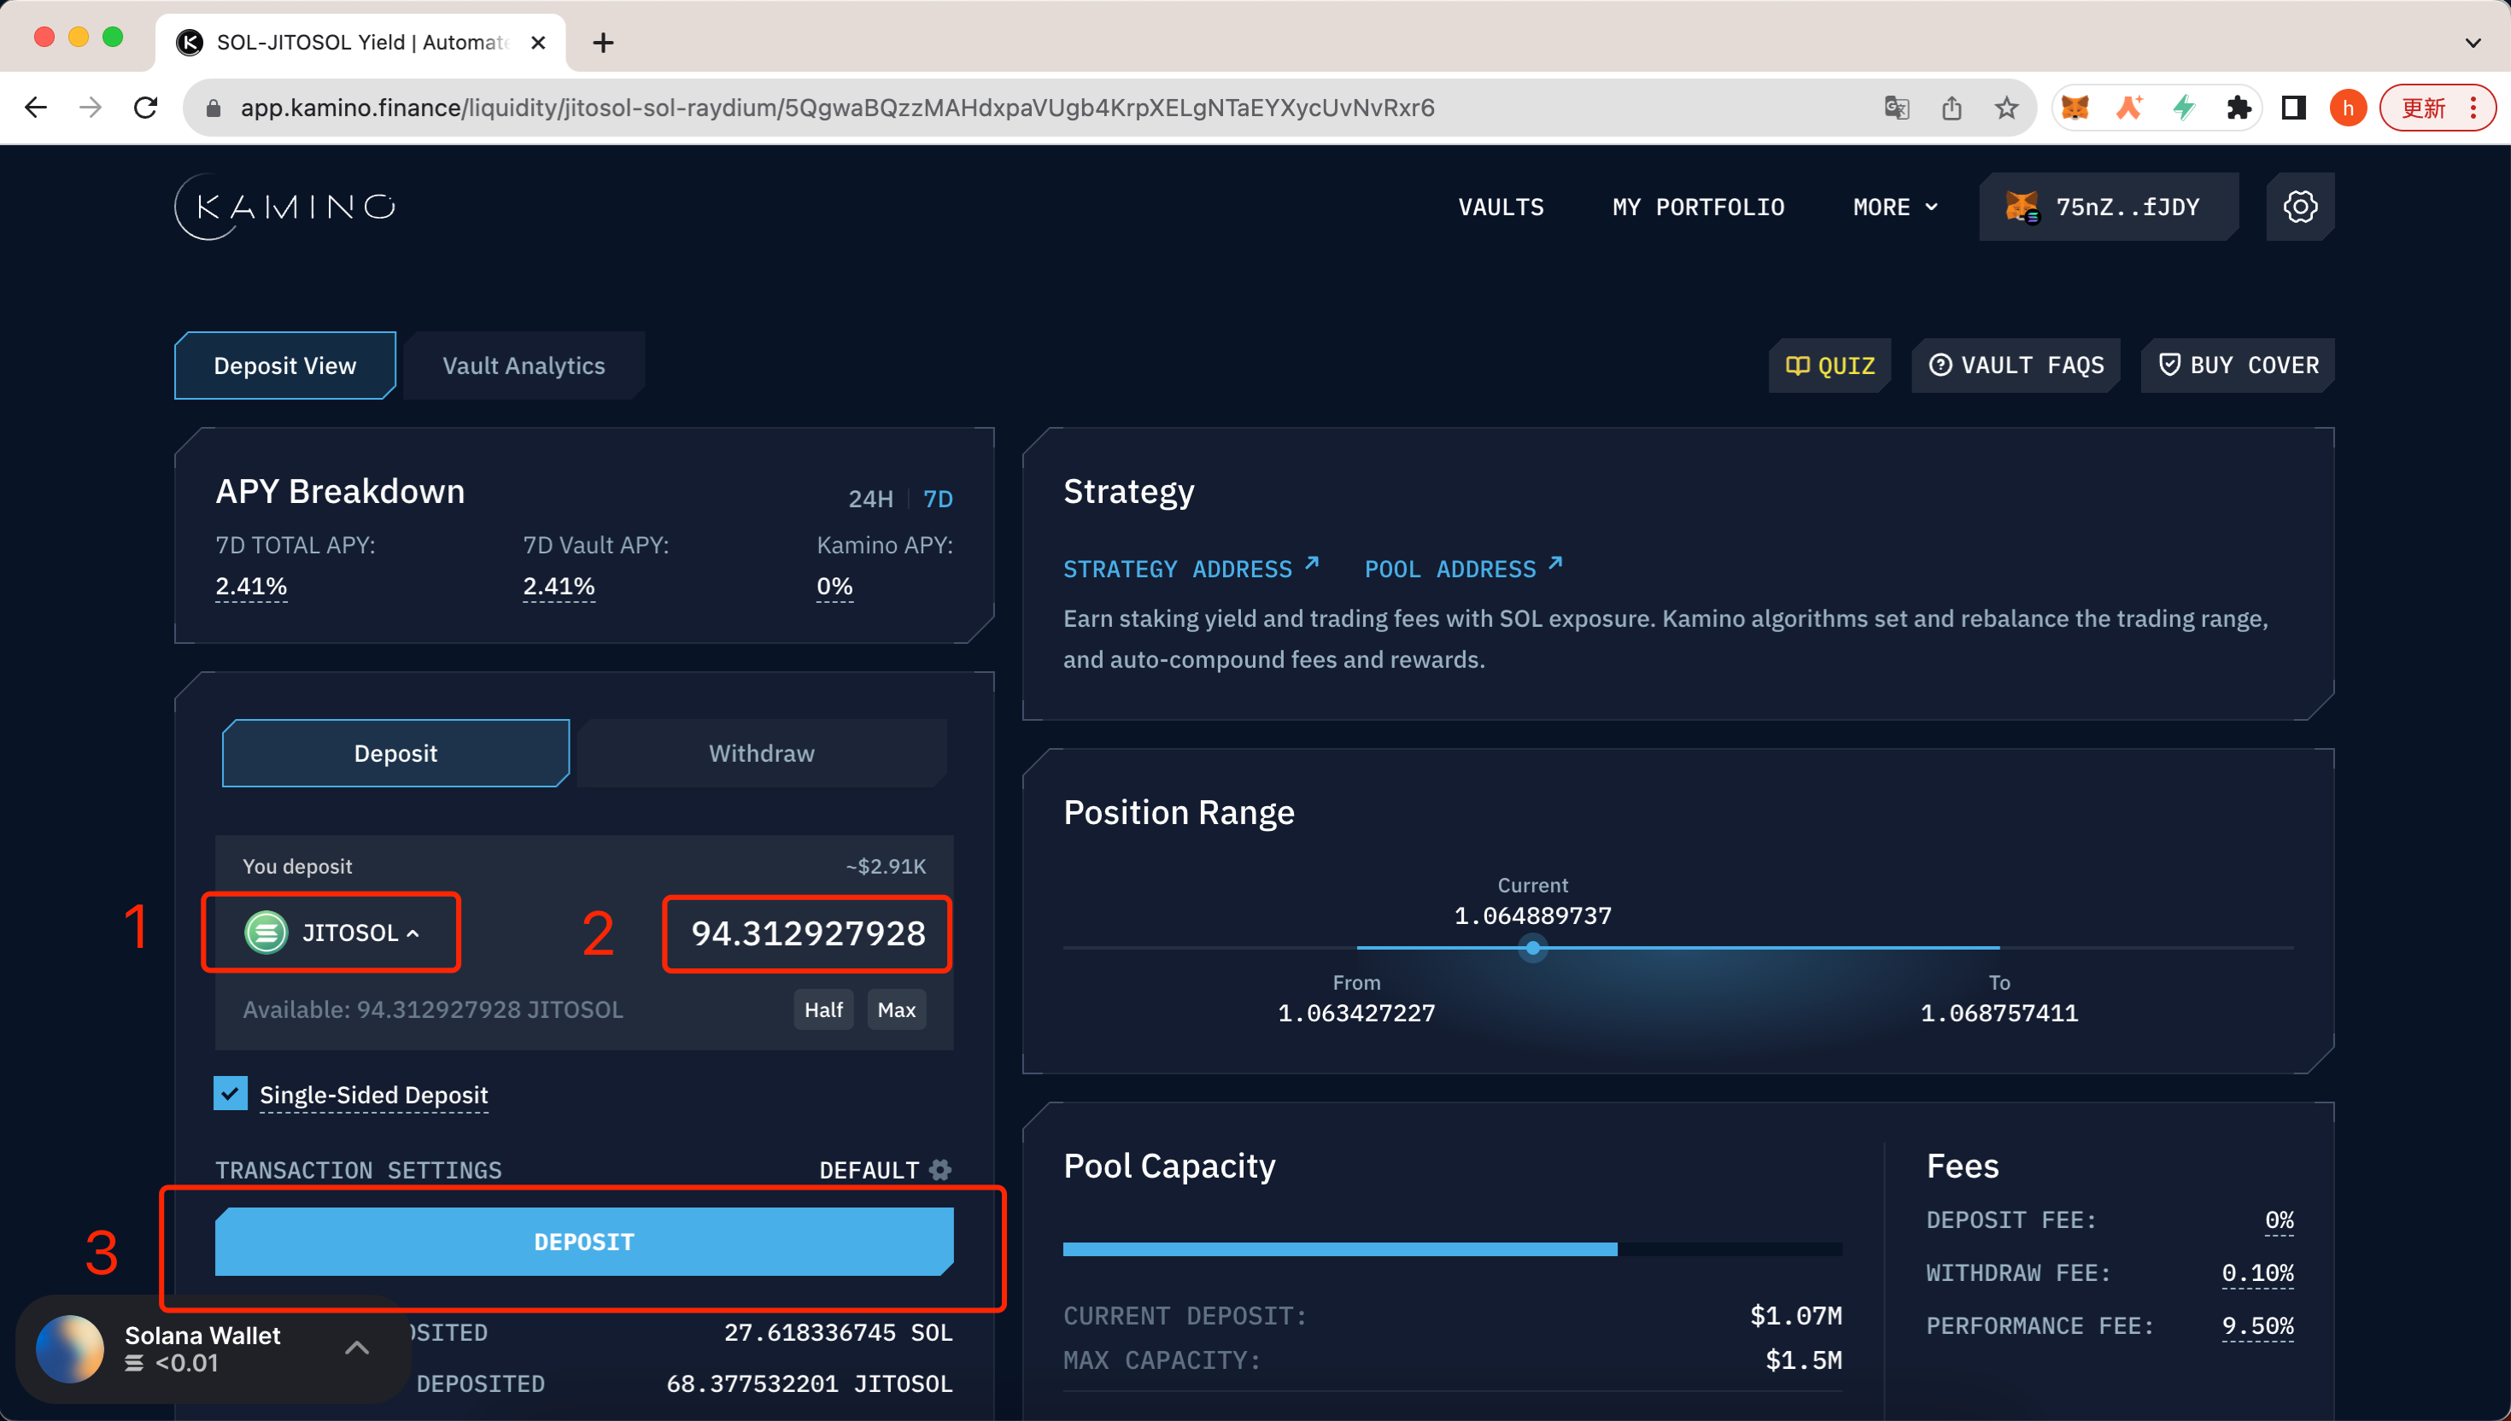This screenshot has width=2511, height=1421.
Task: Bookmark page with the star icon
Action: tap(2006, 108)
